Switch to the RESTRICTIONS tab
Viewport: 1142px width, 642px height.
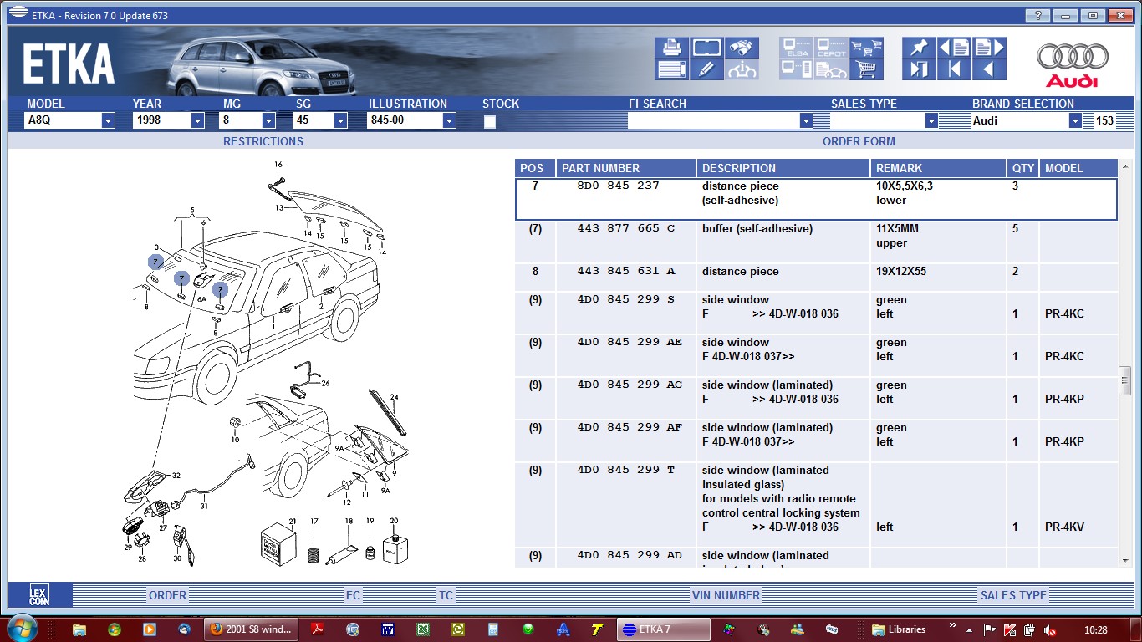pos(263,141)
